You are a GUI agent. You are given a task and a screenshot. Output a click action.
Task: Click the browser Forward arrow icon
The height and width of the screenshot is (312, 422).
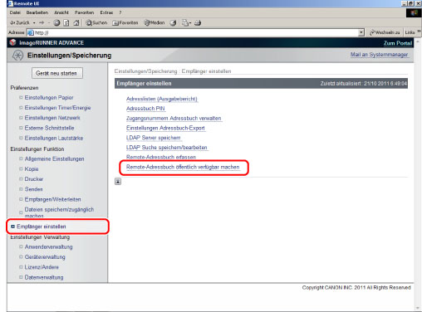click(42, 22)
